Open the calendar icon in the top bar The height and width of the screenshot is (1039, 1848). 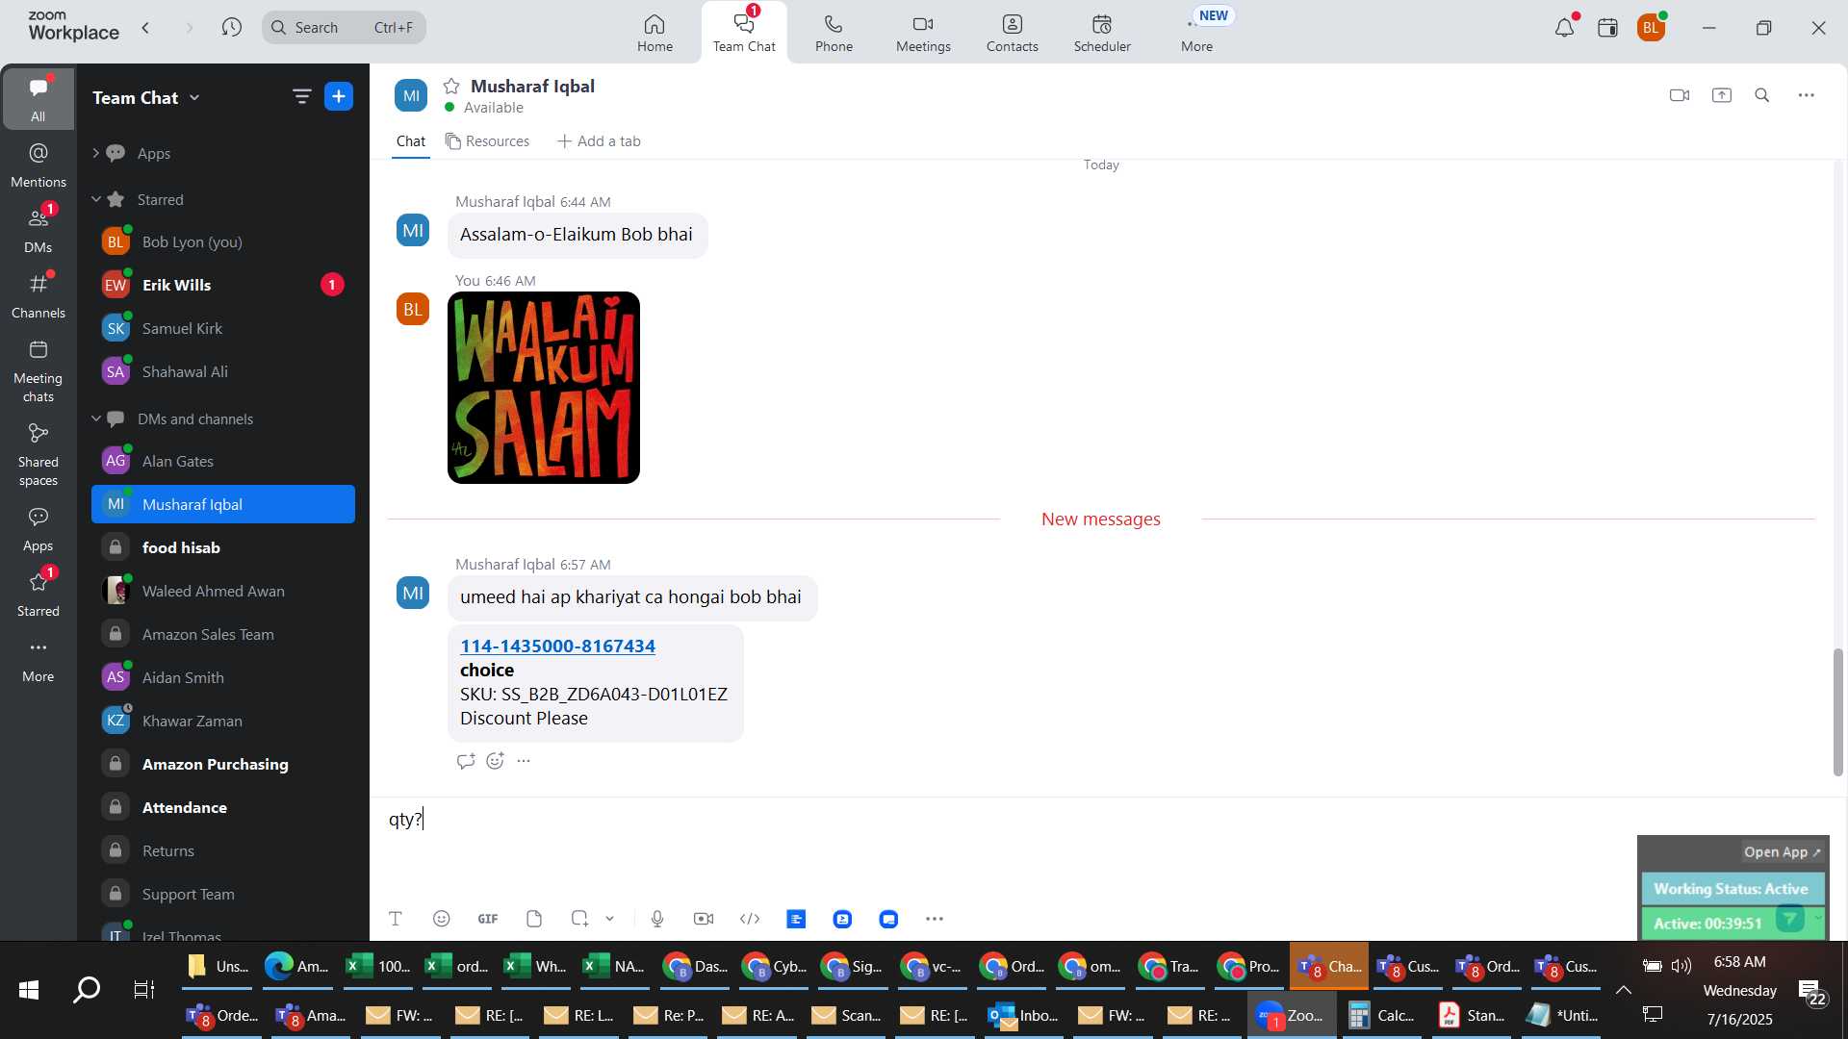(1607, 28)
